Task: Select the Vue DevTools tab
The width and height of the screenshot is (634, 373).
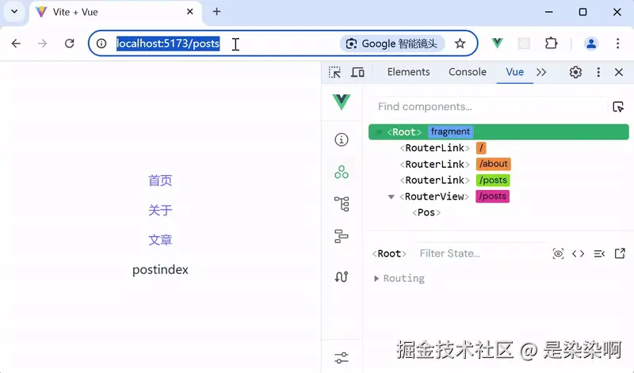Action: click(x=514, y=72)
